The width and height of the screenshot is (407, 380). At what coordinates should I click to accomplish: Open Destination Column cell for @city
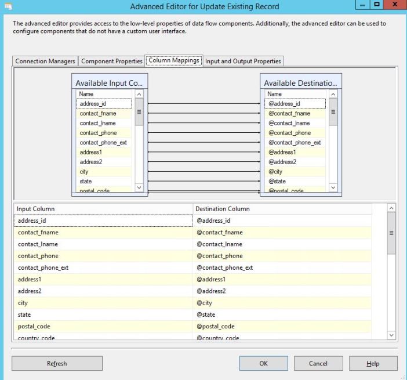282,303
